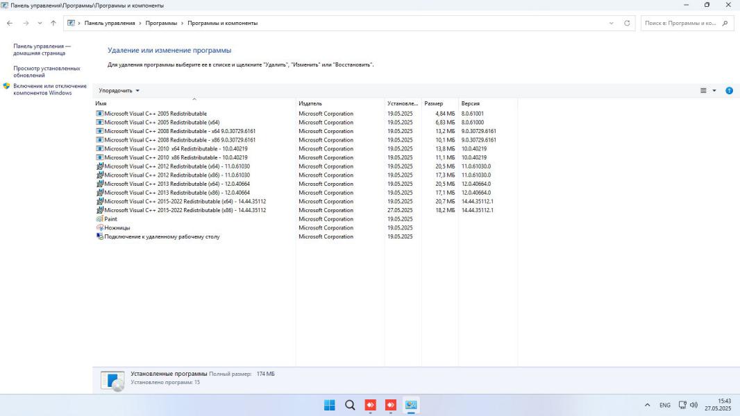Go back using the navigation arrow

[10, 23]
